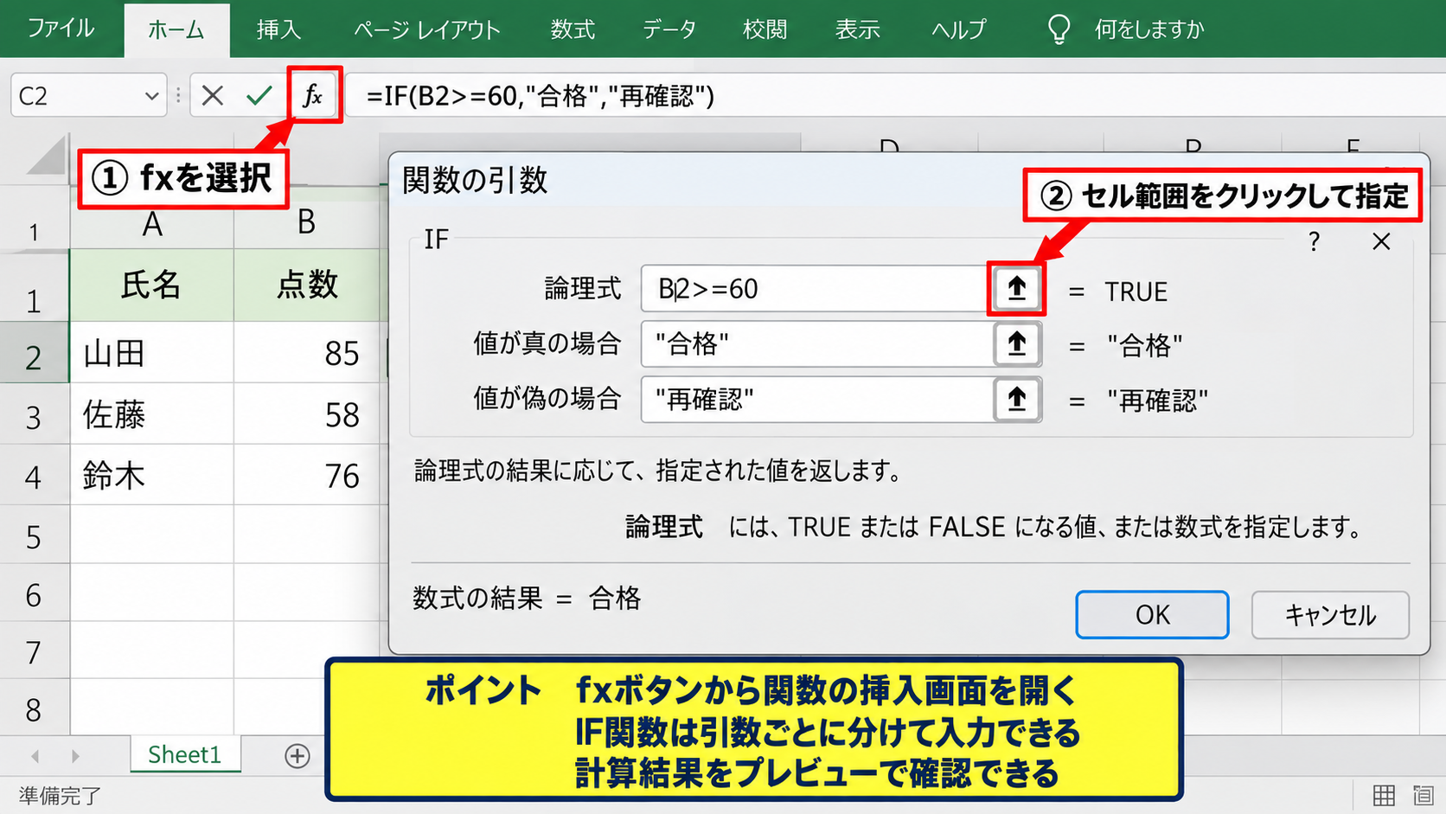The height and width of the screenshot is (814, 1446).
Task: Collapse dialog button beside 論理式 field
Action: point(1016,289)
